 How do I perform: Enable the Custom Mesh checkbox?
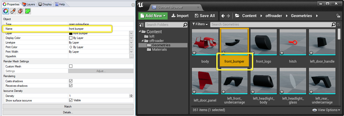[x=71, y=66]
